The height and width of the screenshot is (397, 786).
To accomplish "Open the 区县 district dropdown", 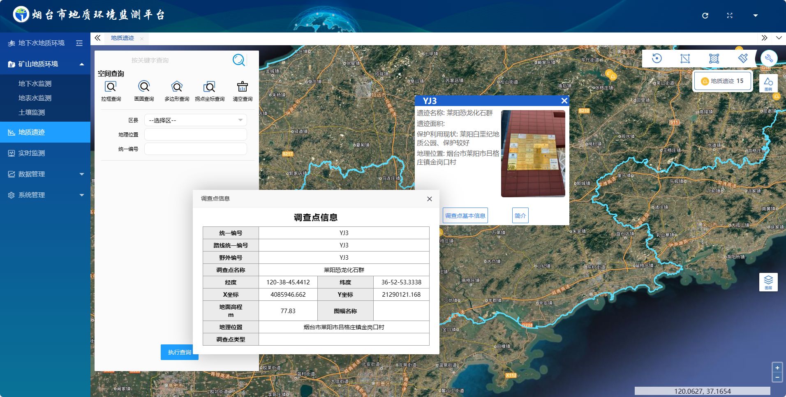I will [x=196, y=120].
